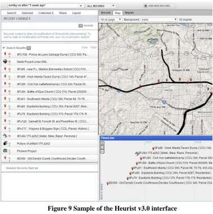Click the media icon for Picture of artifact 175.a262
This screenshot has height=214, width=213.
click(x=5, y=143)
